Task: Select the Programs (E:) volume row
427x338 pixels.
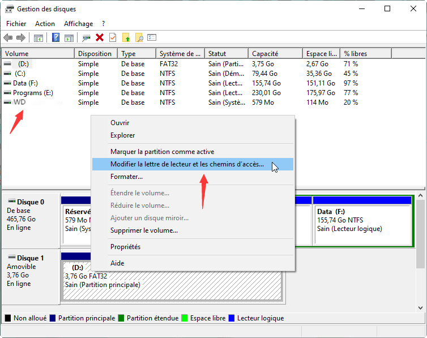Action: (x=33, y=93)
